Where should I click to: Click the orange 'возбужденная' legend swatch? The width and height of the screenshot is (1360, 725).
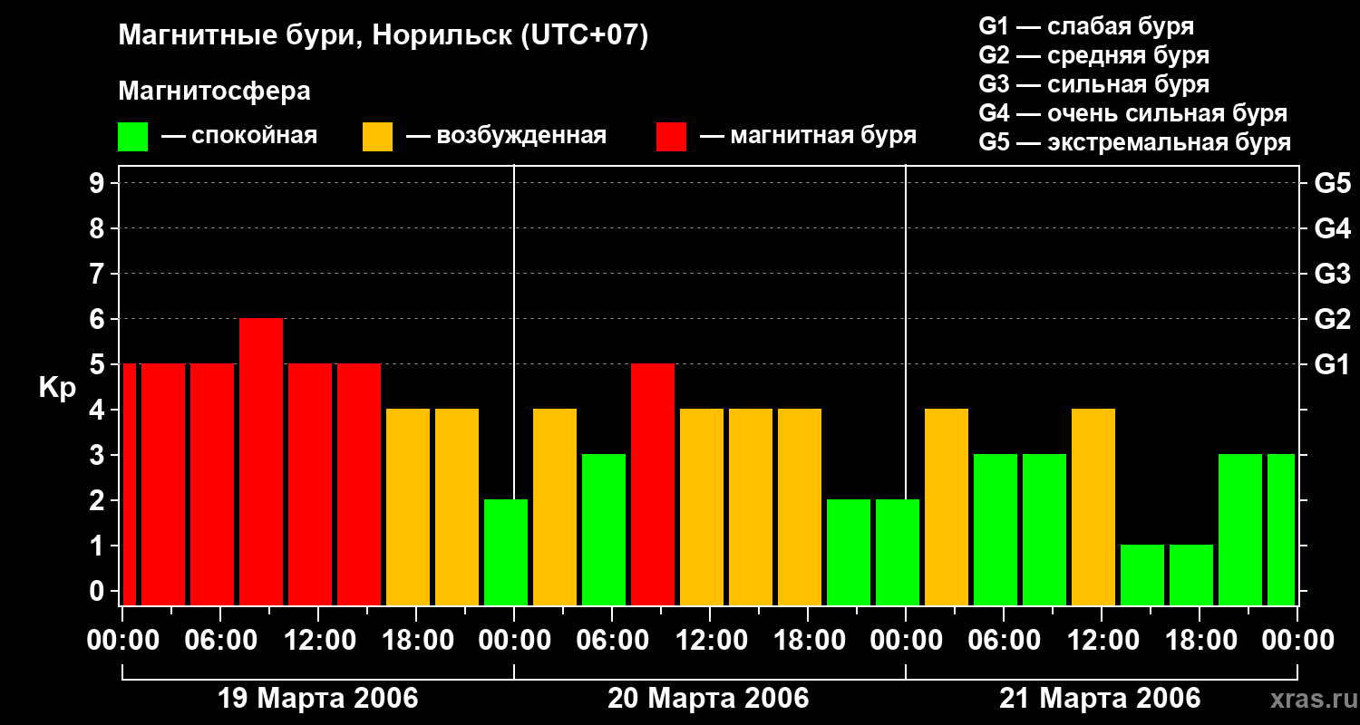pyautogui.click(x=377, y=137)
